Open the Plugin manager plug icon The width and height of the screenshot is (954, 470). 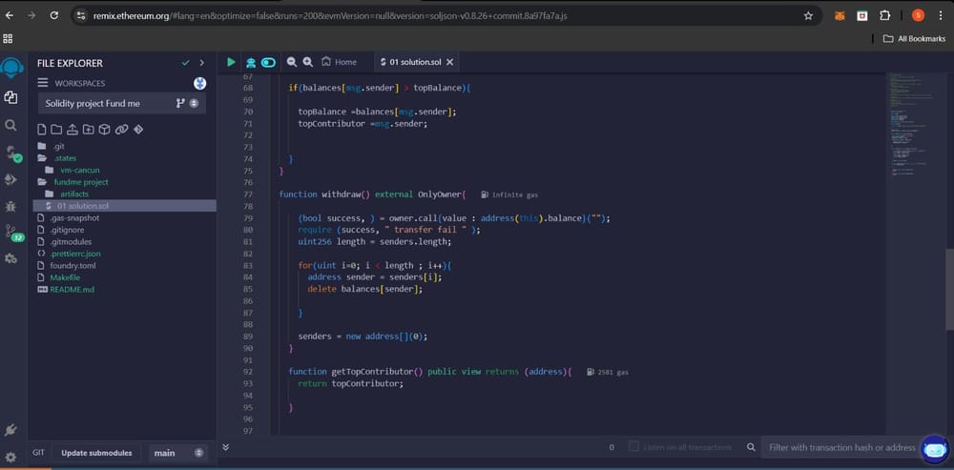point(10,431)
